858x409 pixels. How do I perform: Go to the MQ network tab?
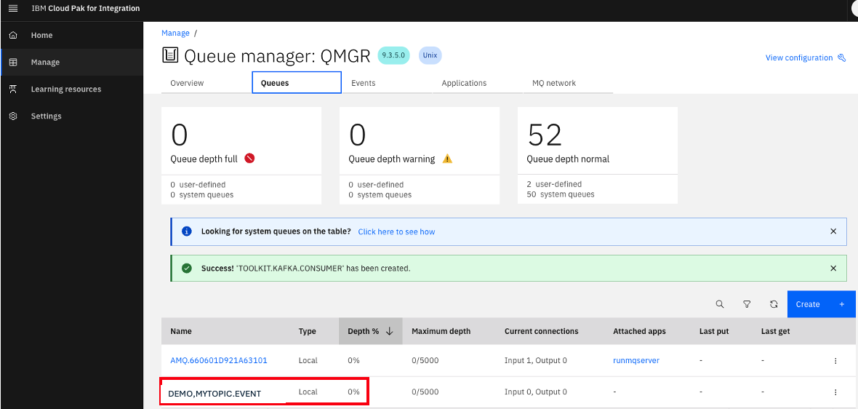pos(554,83)
